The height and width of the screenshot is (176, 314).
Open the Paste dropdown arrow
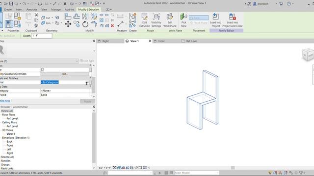(28, 25)
